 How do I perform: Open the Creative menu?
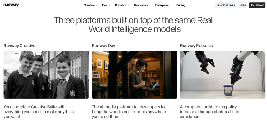tap(89, 5)
